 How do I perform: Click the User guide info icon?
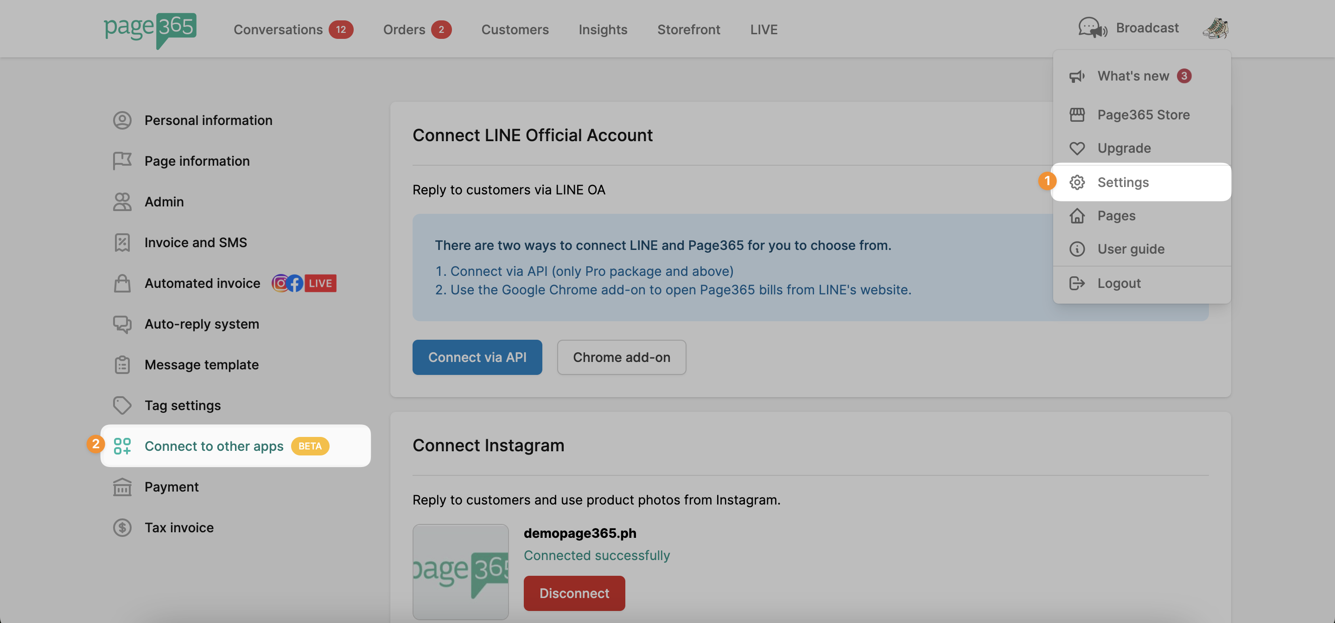coord(1077,249)
